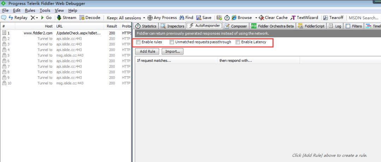Image resolution: width=381 pixels, height=162 pixels.
Task: Click the Clear Cache button
Action: (x=273, y=18)
